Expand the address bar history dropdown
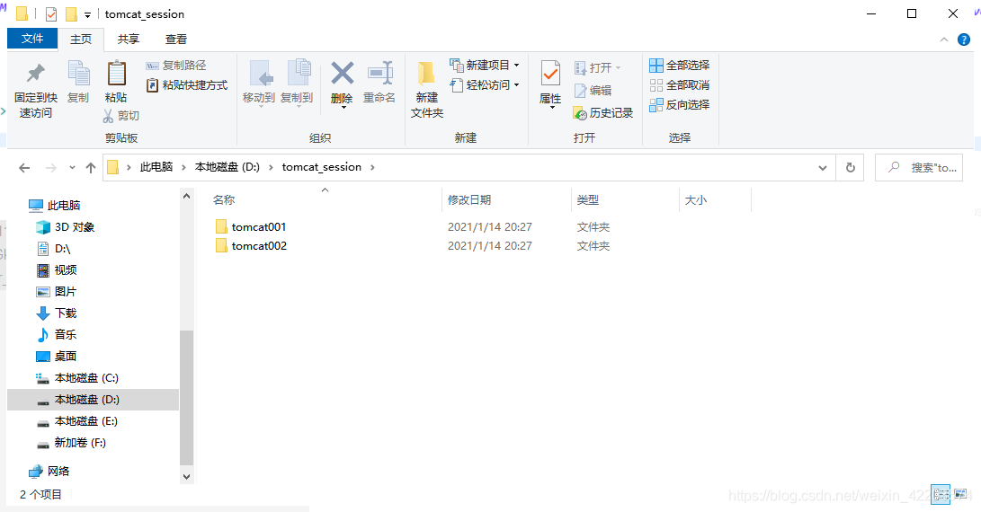Image resolution: width=981 pixels, height=512 pixels. [x=823, y=168]
